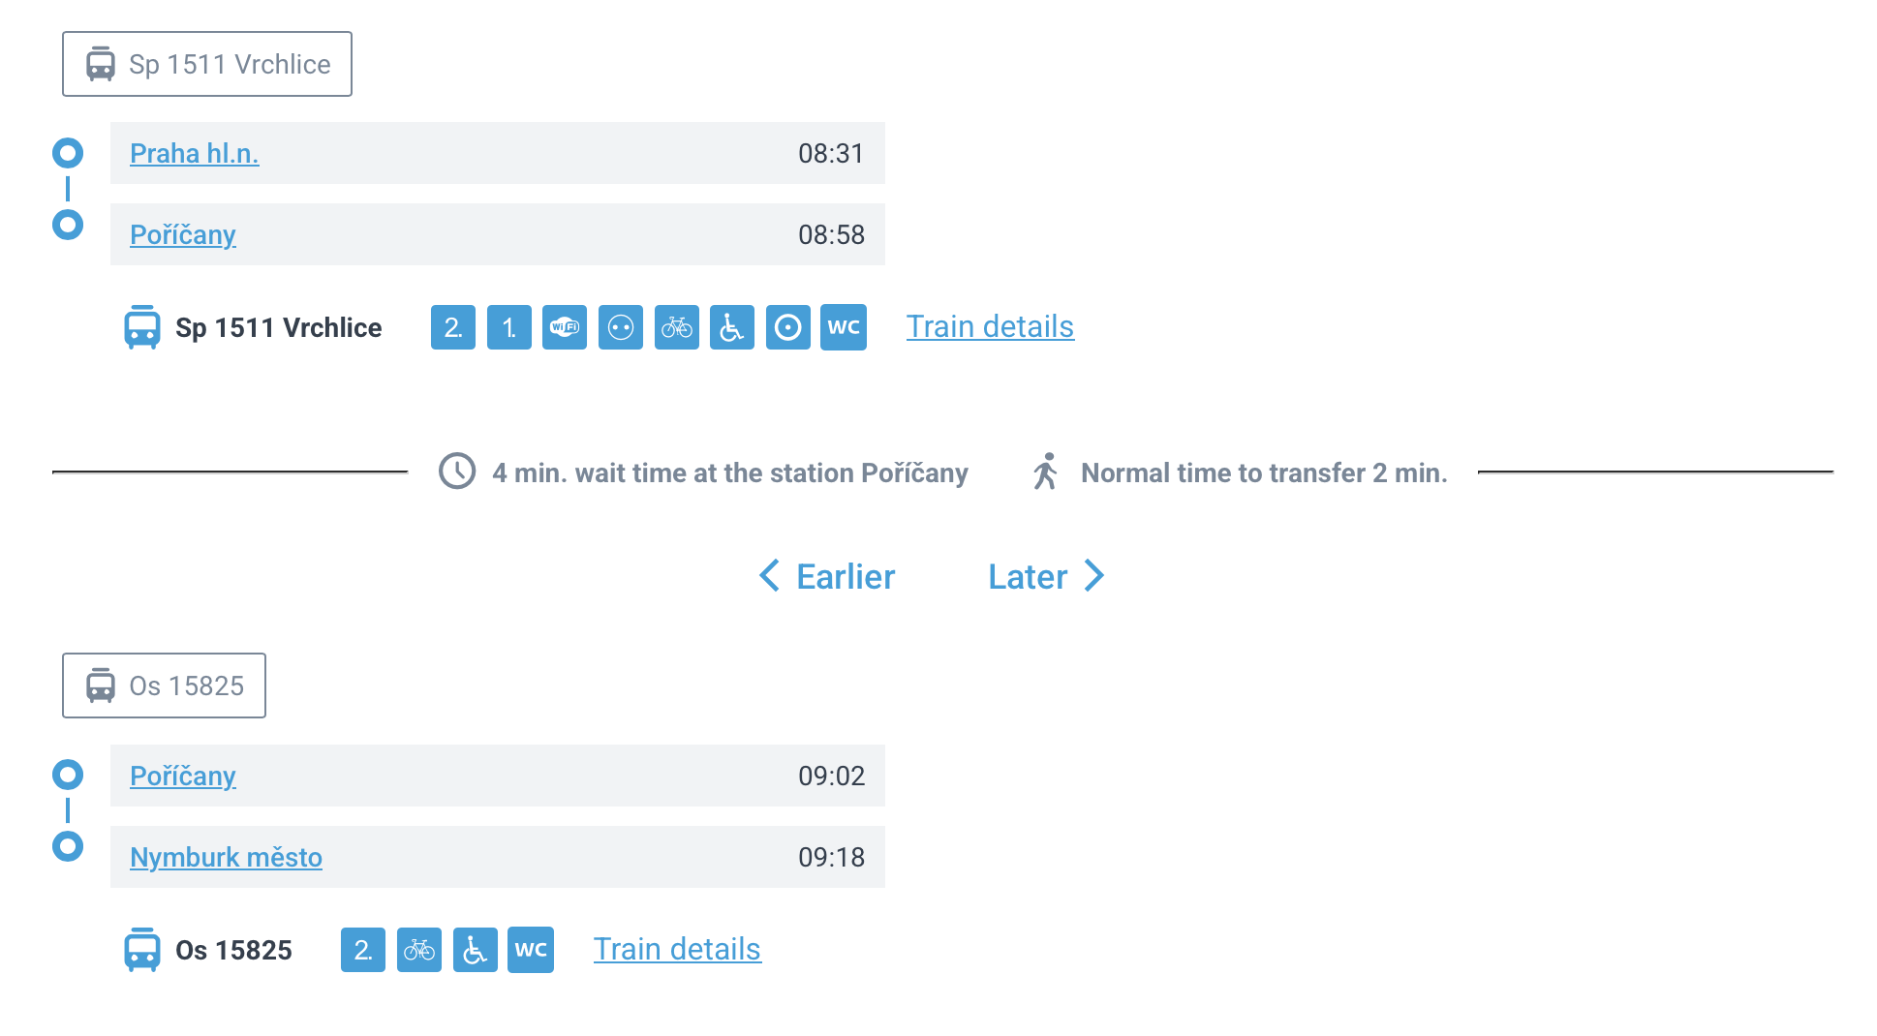The height and width of the screenshot is (1036, 1877).
Task: Click the Sp 1511 Vrchlice header box
Action: [207, 64]
